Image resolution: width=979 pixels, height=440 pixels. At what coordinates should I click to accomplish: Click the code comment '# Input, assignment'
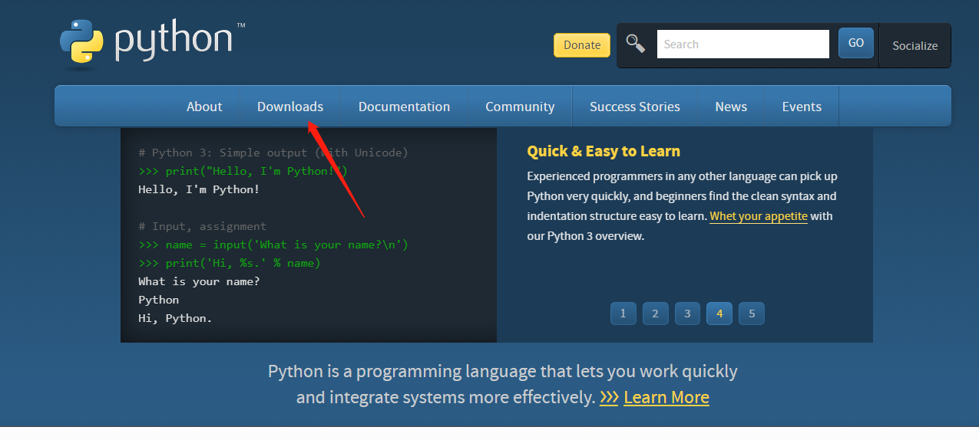pyautogui.click(x=203, y=226)
